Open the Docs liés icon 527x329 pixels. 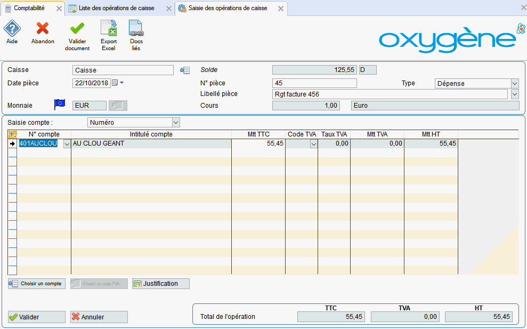pos(136,29)
